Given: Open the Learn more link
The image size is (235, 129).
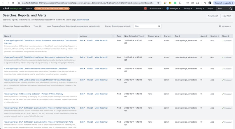Looking at the screenshot, I should pos(83,20).
